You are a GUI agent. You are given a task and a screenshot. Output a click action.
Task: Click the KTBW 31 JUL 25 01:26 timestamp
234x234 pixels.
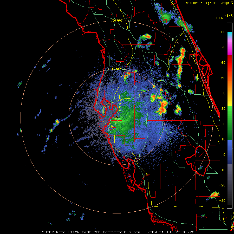pyautogui.click(x=171, y=232)
